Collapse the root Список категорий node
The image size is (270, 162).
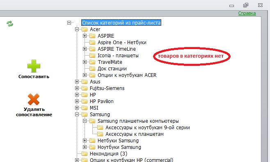pos(69,22)
